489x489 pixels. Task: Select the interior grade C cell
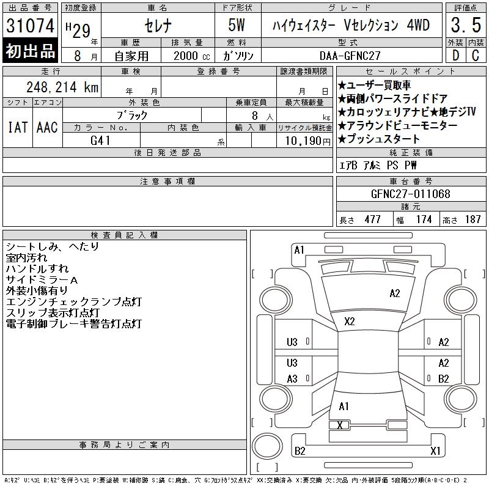475,55
